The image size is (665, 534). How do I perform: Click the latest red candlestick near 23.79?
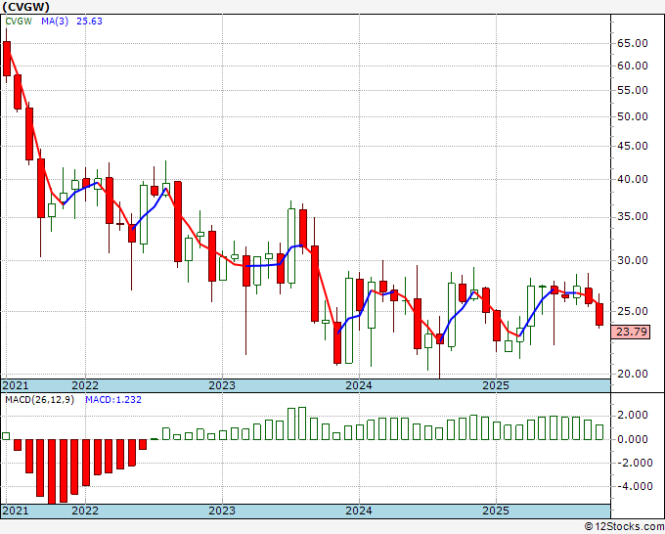[x=599, y=314]
